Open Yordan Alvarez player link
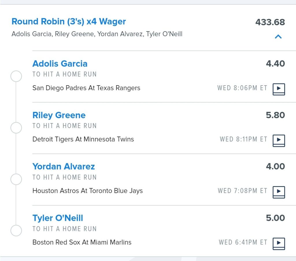 tap(64, 166)
